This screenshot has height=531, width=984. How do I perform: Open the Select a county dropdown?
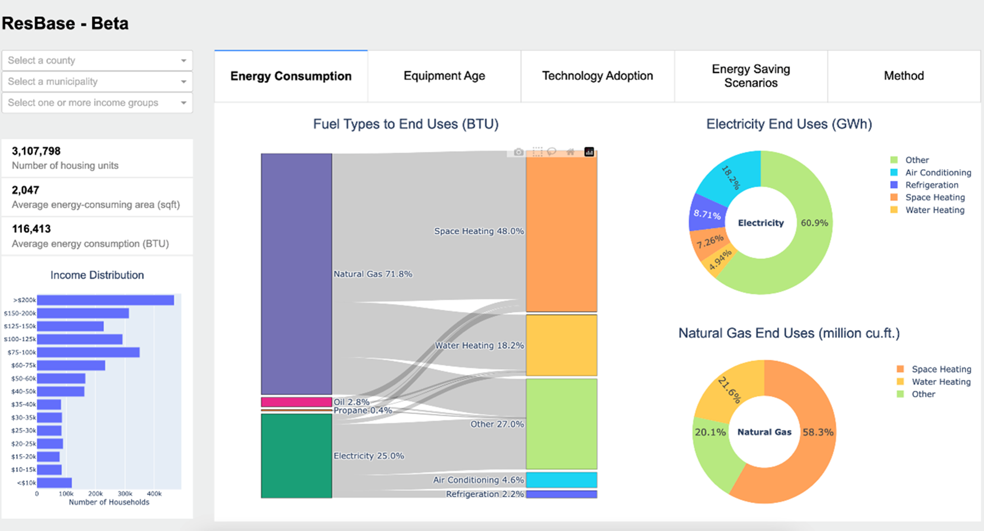[x=97, y=60]
